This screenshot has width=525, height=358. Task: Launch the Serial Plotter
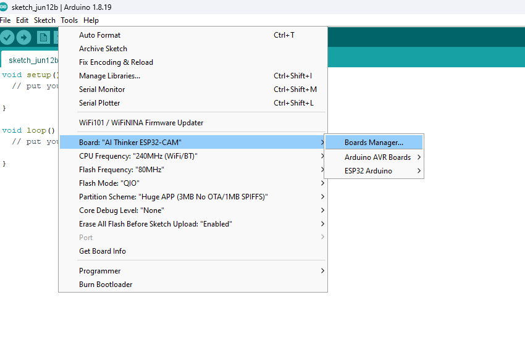coord(193,103)
